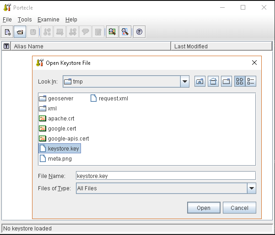Select the google-apis.cert file
The image size is (275, 235).
click(x=68, y=139)
